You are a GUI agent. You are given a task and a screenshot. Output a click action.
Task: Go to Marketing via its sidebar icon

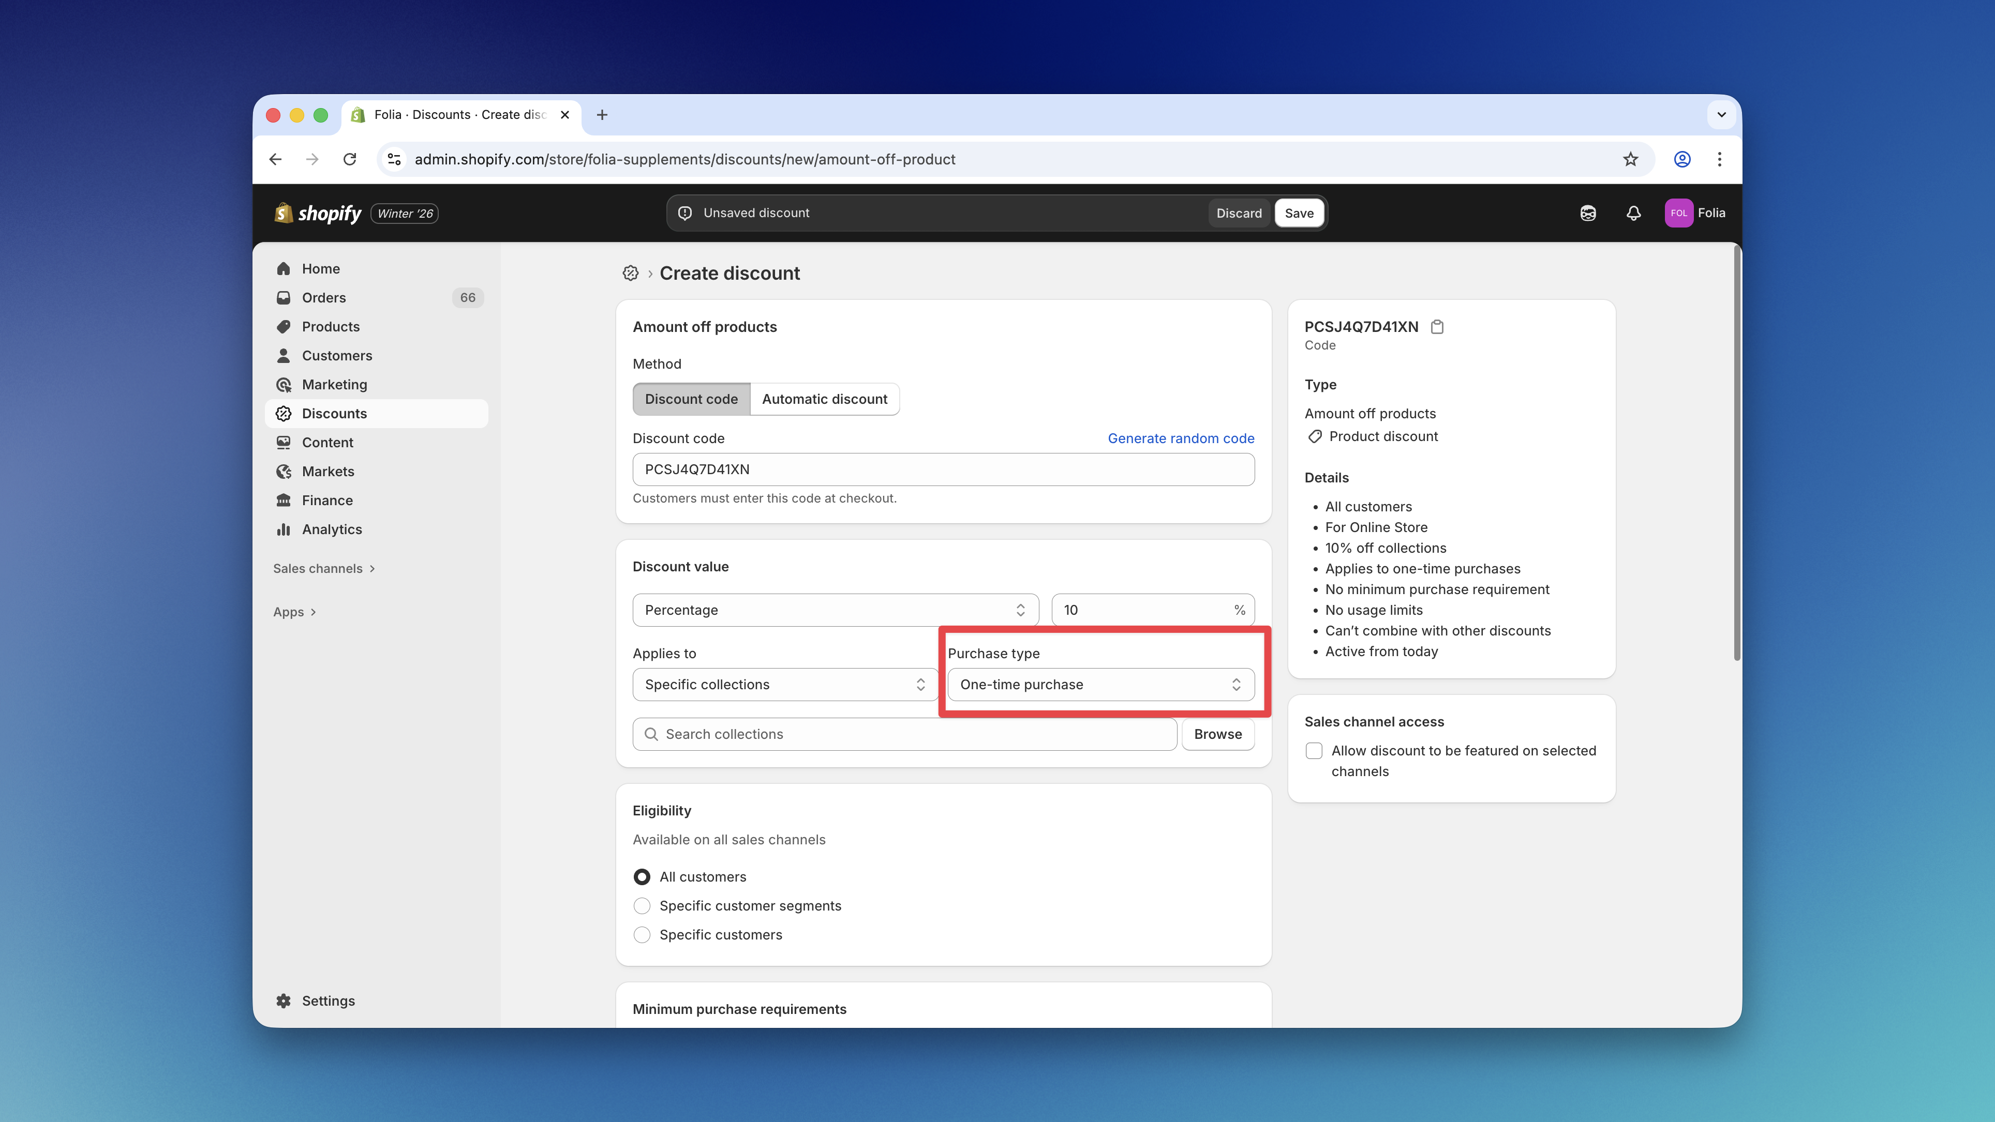coord(284,385)
